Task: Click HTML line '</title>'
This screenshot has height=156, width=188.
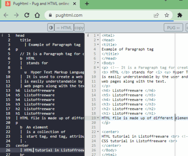Action: click(110, 54)
